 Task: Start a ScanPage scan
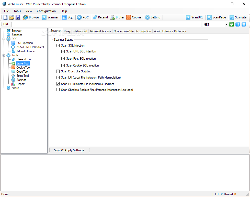pos(217,17)
